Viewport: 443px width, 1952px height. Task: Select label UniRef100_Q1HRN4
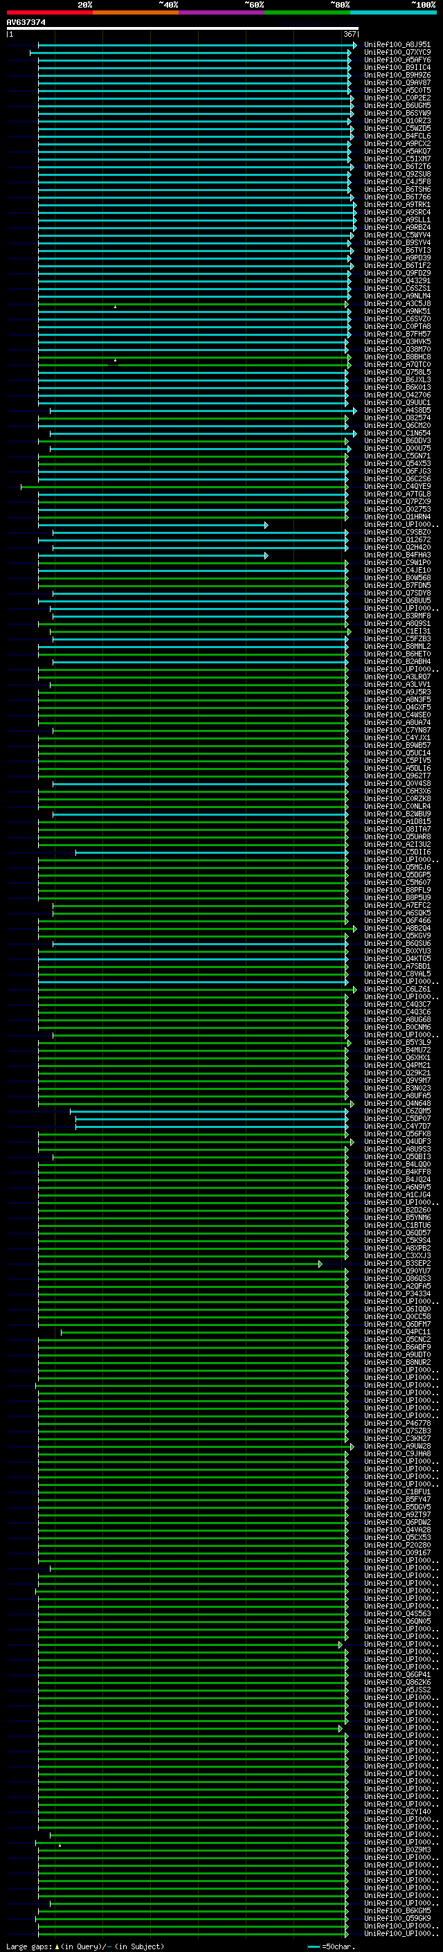[x=397, y=517]
